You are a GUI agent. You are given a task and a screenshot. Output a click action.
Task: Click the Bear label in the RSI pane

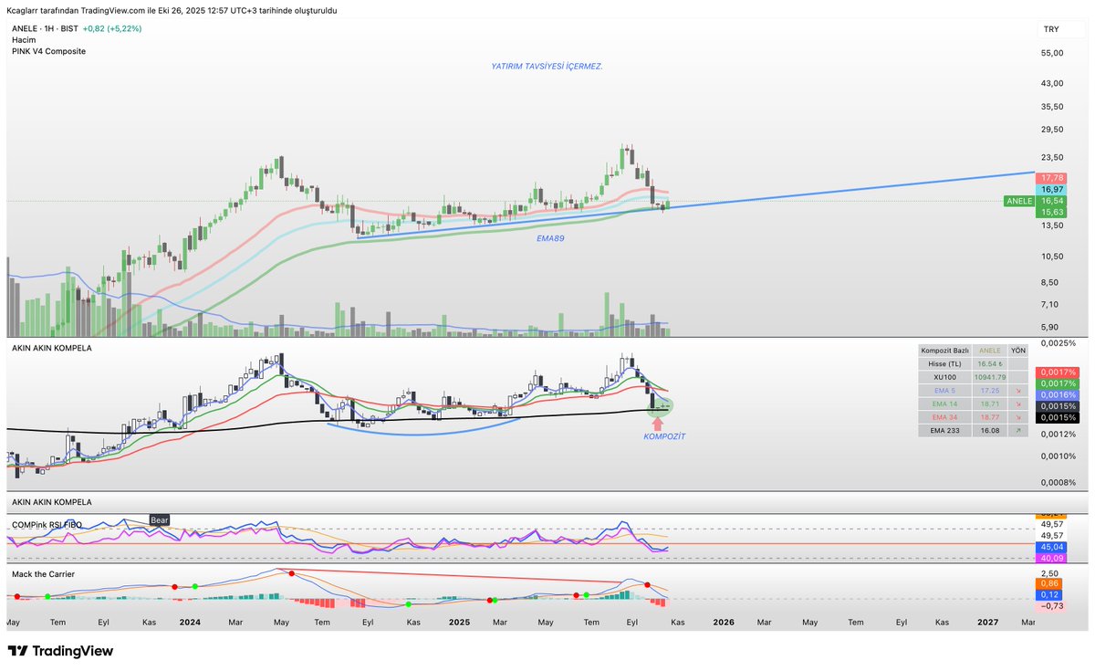point(159,519)
